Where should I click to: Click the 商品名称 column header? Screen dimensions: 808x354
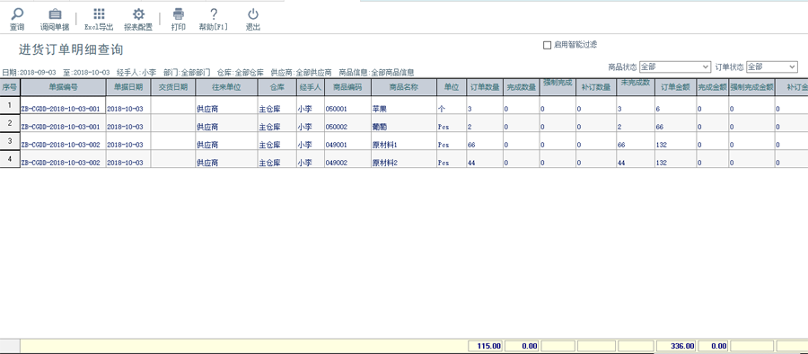point(404,87)
